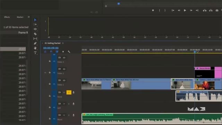Select 01 Getting Started sequence tab
The width and height of the screenshot is (222, 125).
[52, 43]
